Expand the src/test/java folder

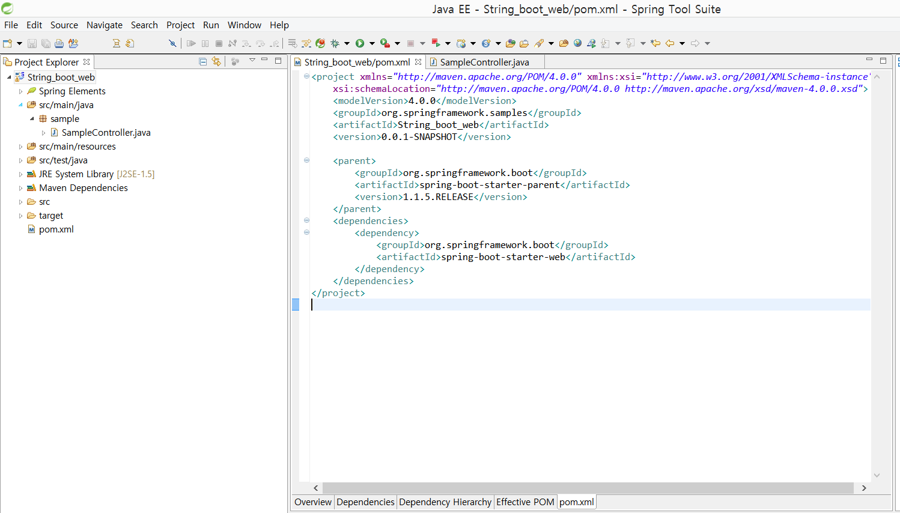click(20, 160)
